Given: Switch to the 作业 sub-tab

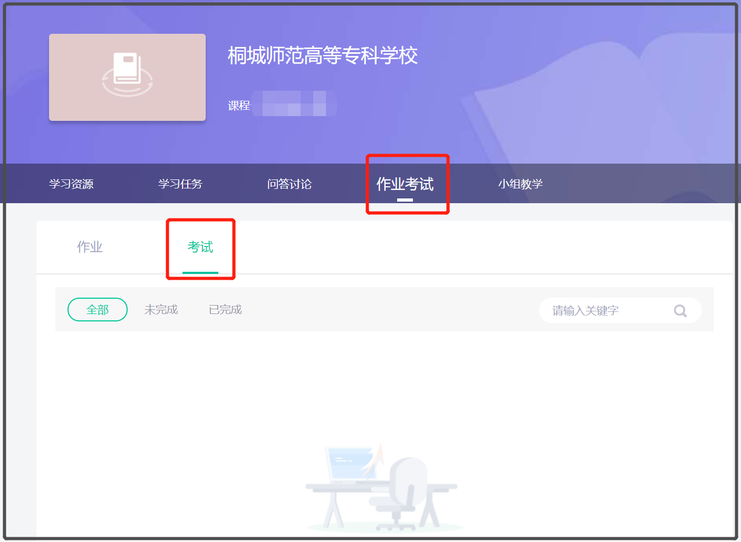Looking at the screenshot, I should [90, 246].
